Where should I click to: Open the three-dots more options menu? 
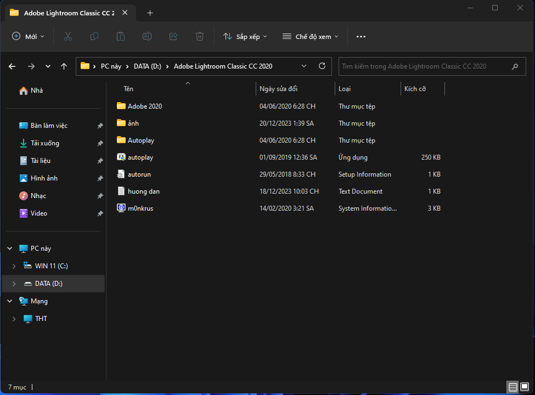pyautogui.click(x=361, y=37)
